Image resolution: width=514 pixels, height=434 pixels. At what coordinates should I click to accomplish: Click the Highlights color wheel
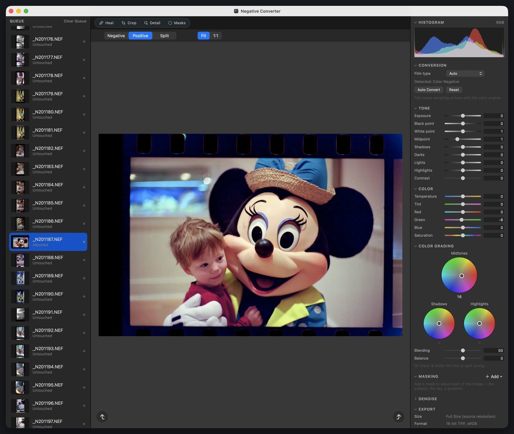point(479,323)
